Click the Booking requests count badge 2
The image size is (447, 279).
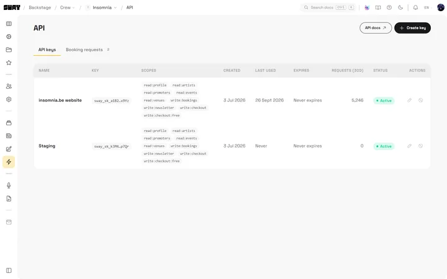pos(108,50)
